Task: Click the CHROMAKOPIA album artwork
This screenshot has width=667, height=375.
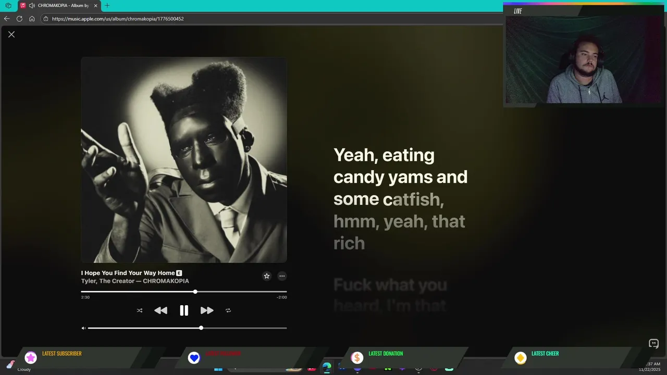Action: click(x=184, y=160)
